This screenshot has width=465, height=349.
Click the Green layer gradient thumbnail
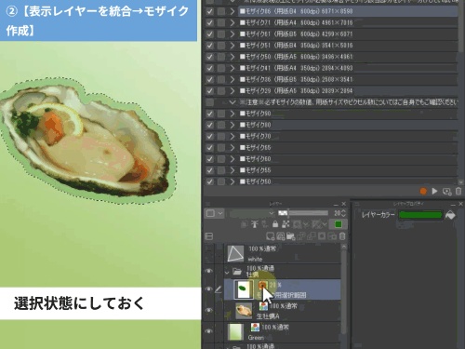(x=235, y=331)
